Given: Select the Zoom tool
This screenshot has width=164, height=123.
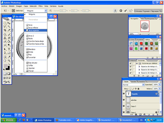Looking at the screenshot, I should [x=9, y=60].
